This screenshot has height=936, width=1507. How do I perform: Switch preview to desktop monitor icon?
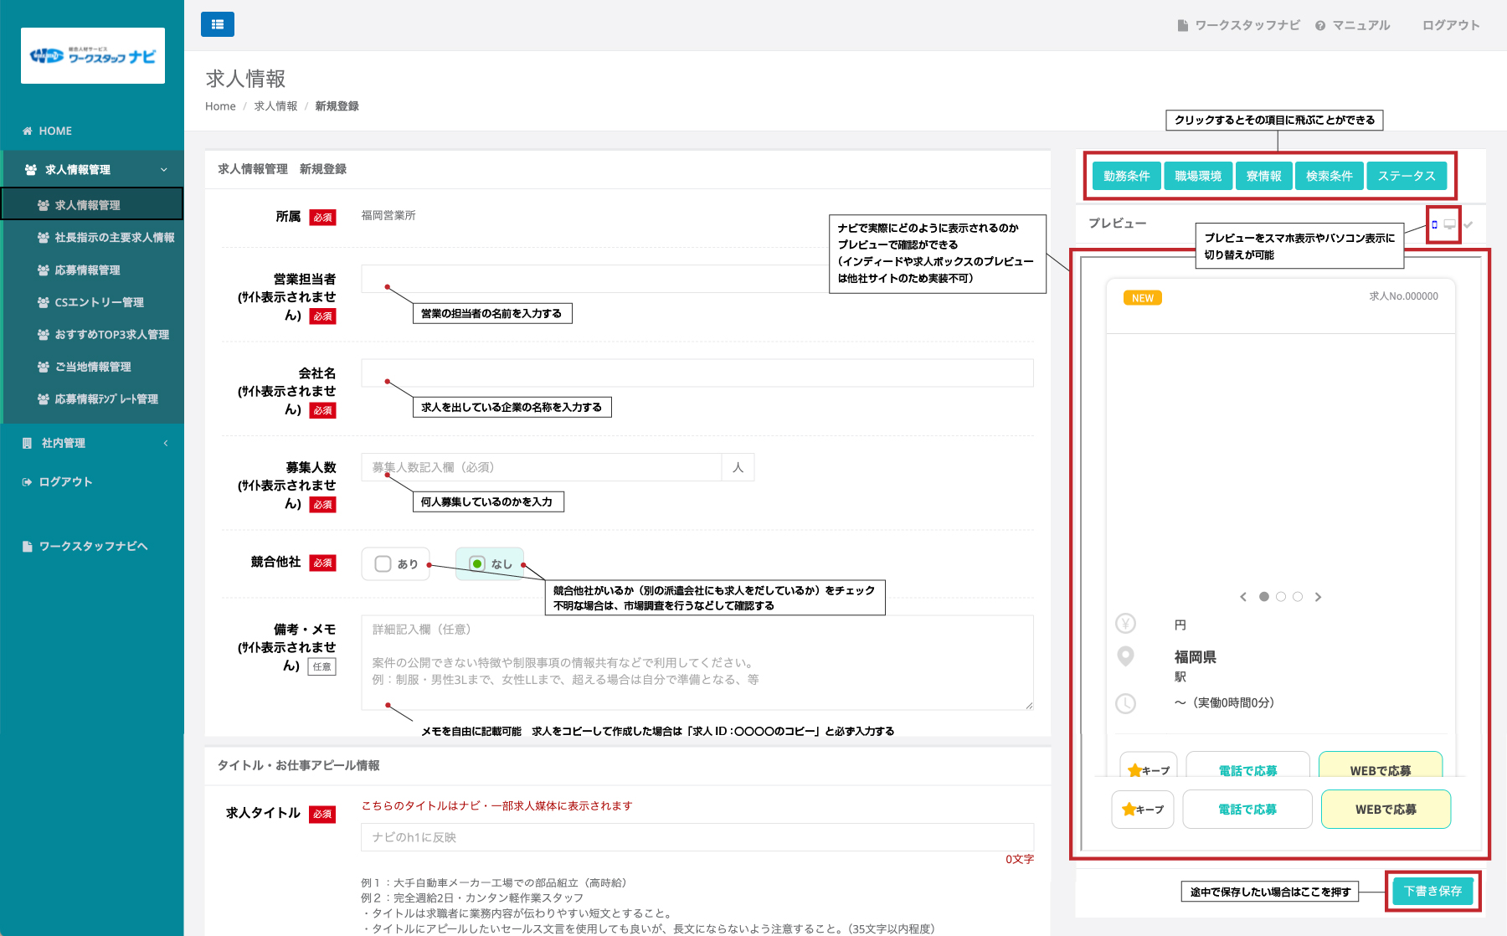(1450, 224)
